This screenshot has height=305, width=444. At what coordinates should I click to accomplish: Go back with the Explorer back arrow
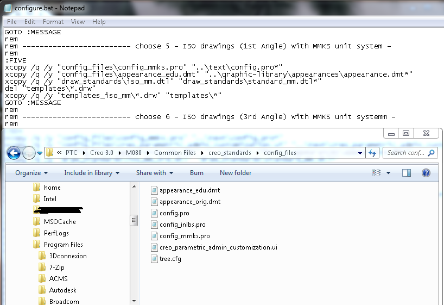point(14,153)
